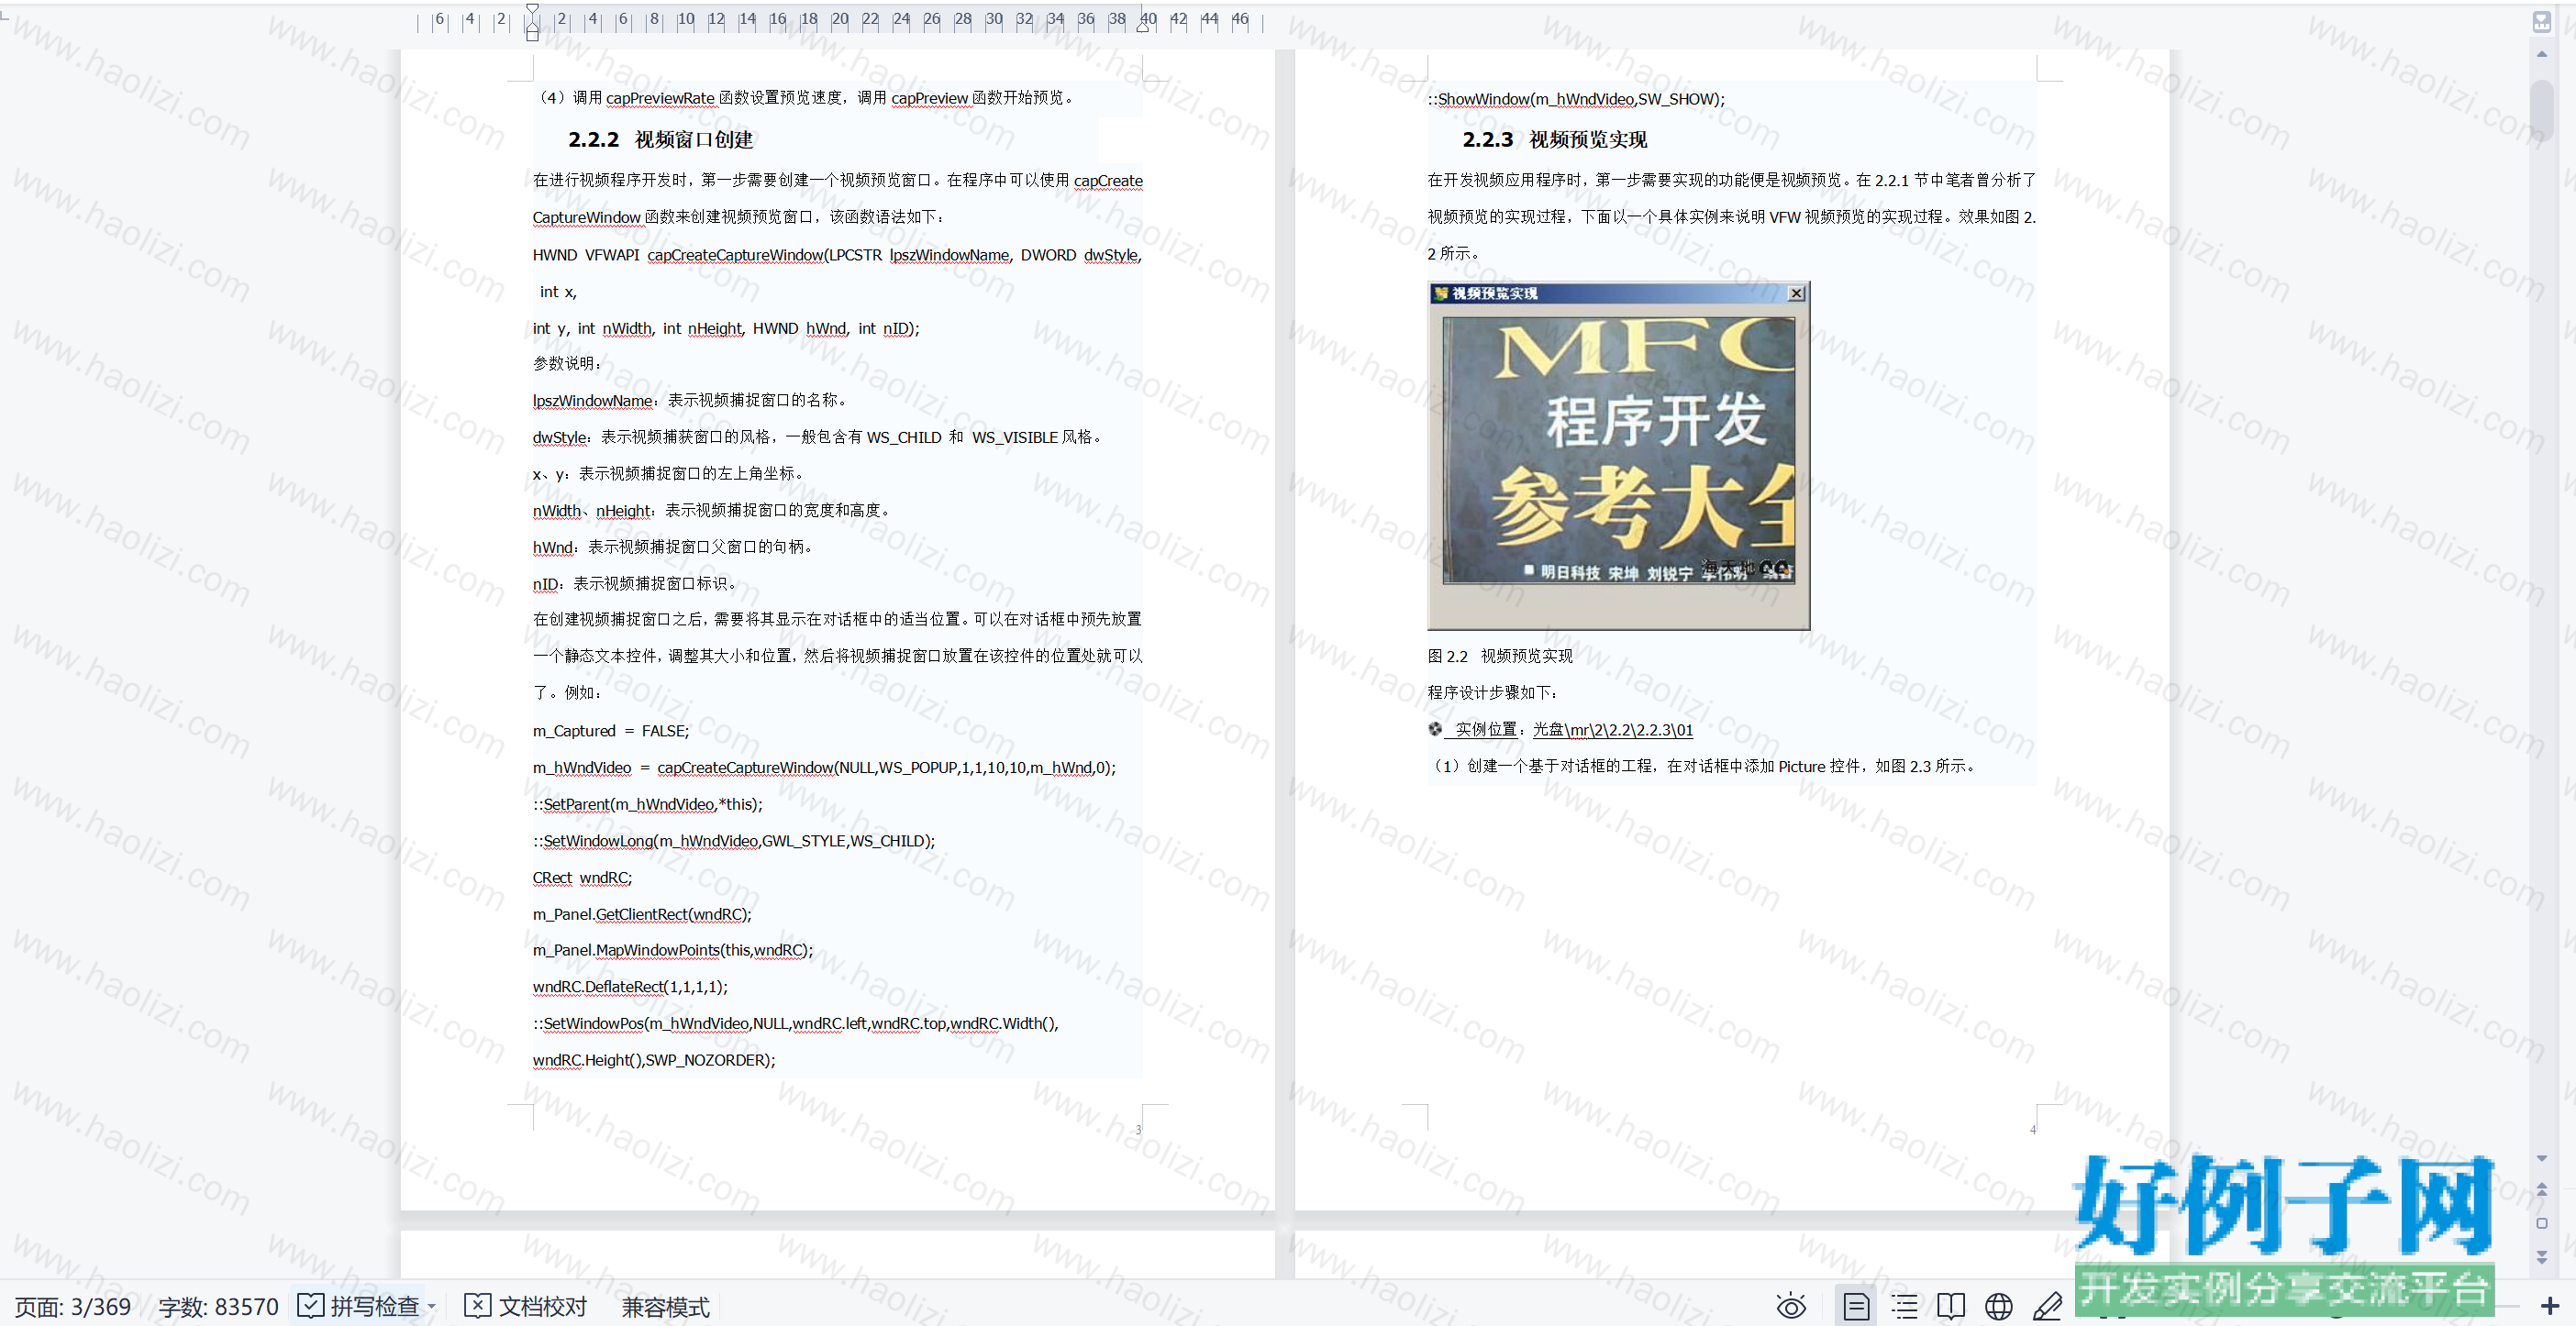The width and height of the screenshot is (2576, 1326).
Task: Click line wndRC.DeflateRect(1,1,1,1);
Action: [630, 987]
